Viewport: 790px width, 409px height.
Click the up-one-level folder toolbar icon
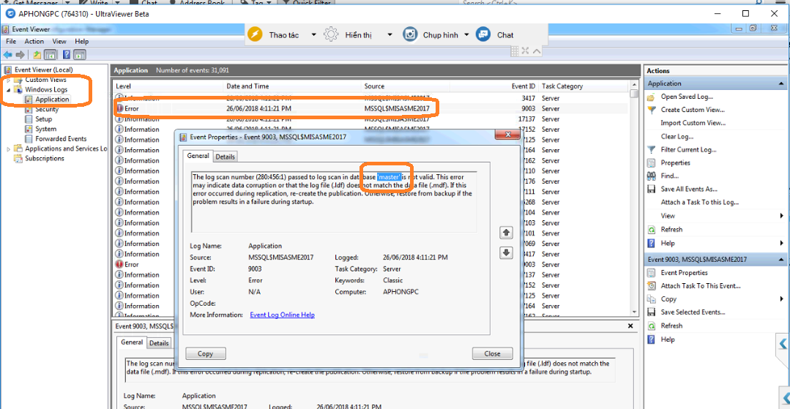point(37,54)
